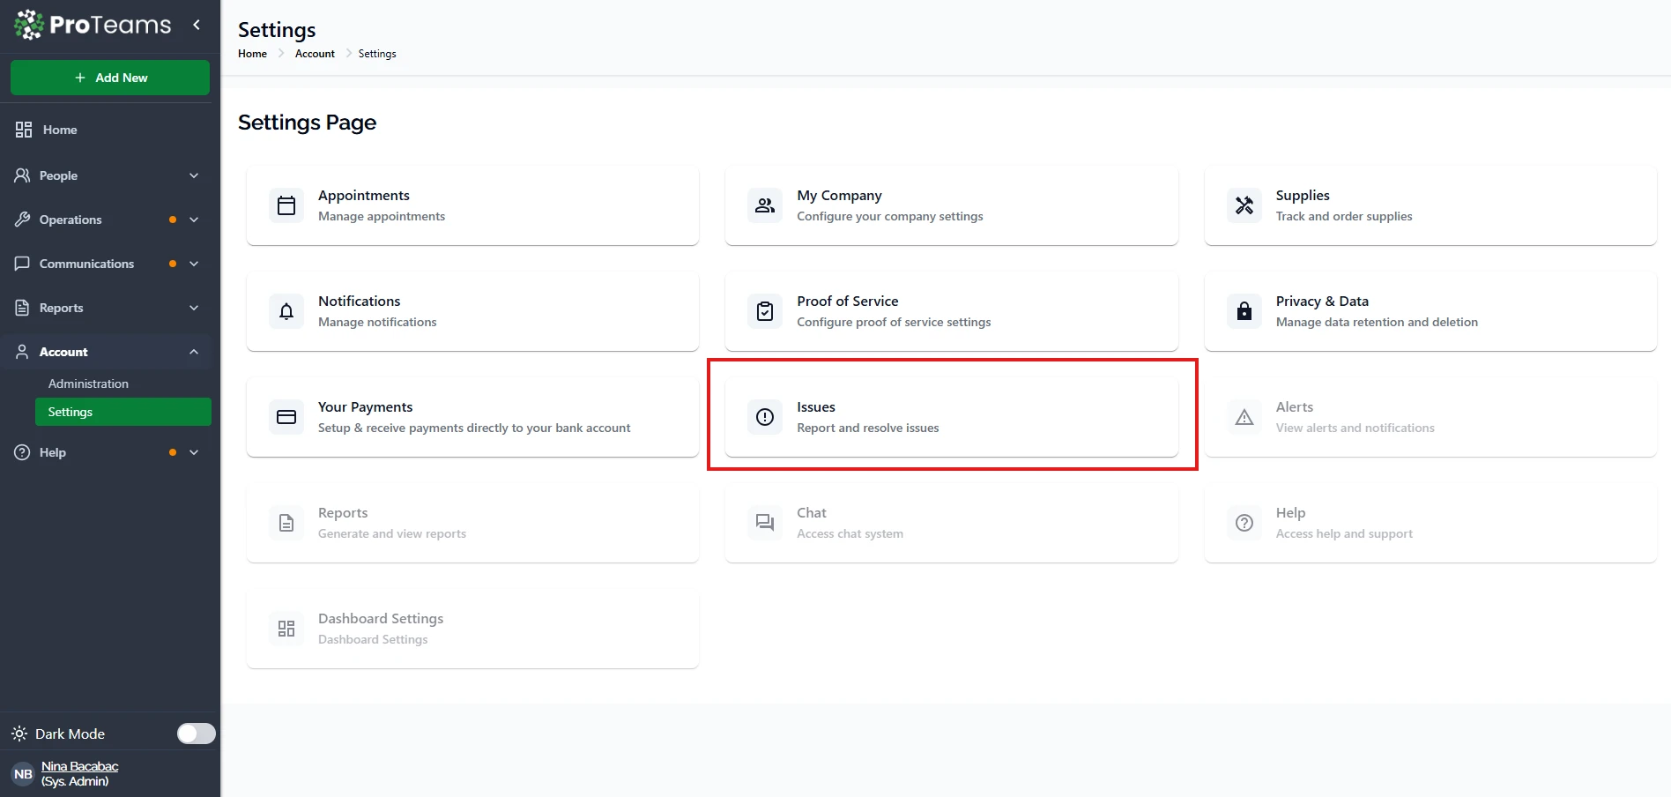
Task: Toggle the Dark Mode switch
Action: click(x=196, y=734)
